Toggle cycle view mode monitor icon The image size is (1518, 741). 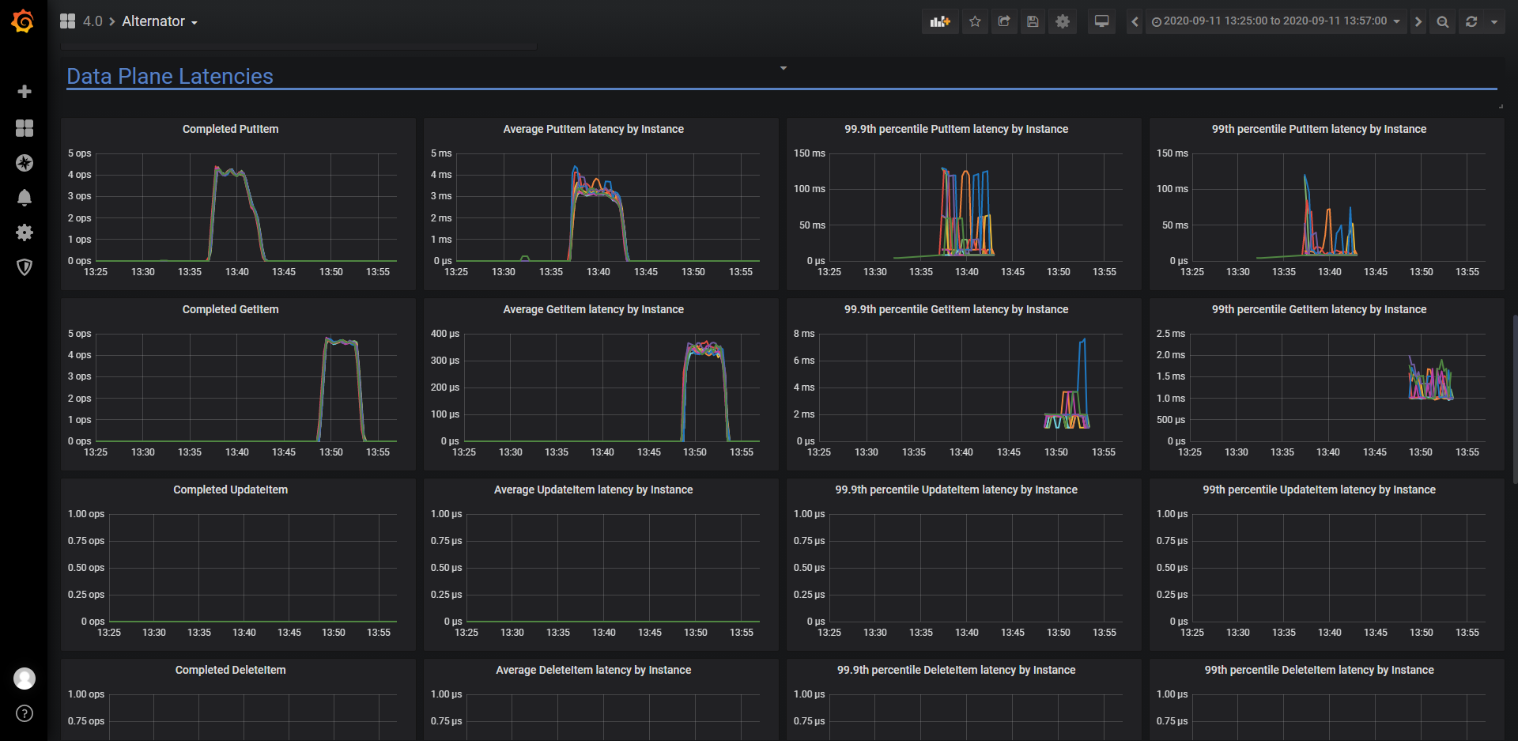(1101, 21)
